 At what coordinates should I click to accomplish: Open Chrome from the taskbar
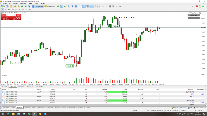(40, 114)
